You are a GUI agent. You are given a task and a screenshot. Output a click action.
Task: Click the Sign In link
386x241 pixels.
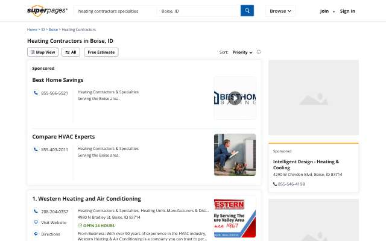point(347,11)
